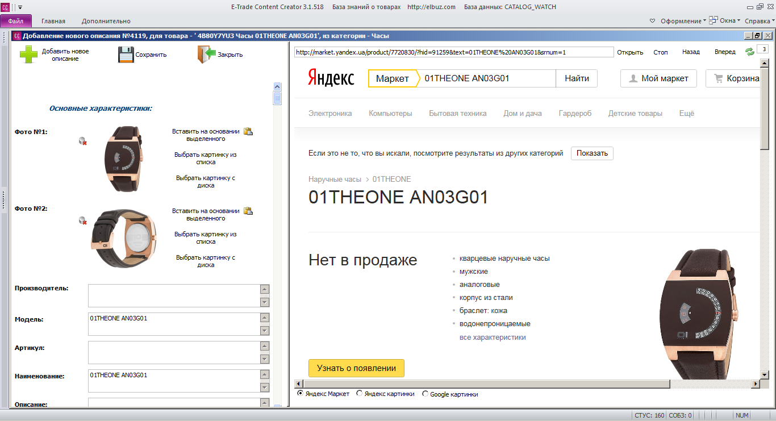Switch to the Дополнительно tab
The width and height of the screenshot is (776, 421).
click(106, 21)
